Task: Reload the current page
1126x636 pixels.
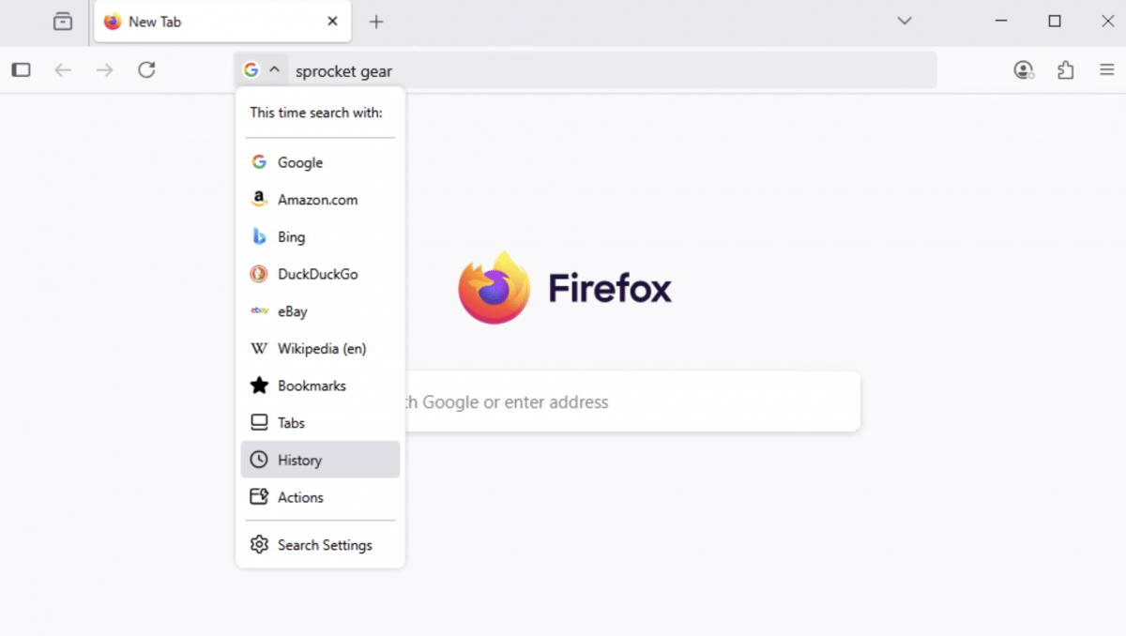Action: click(x=146, y=69)
